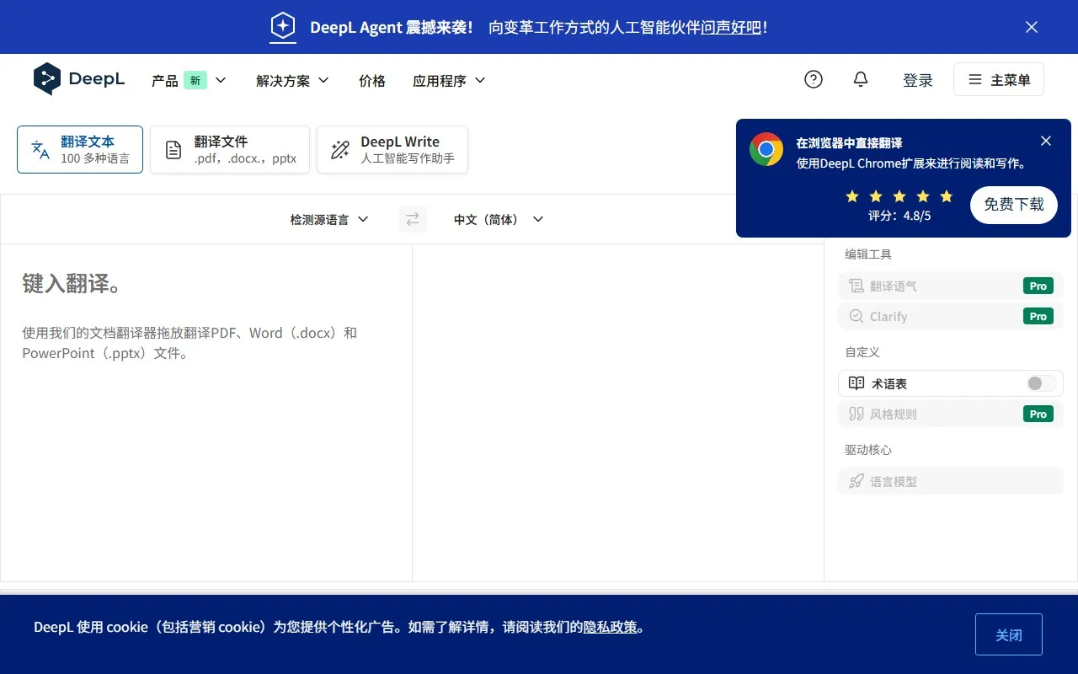Open the 中文（简体）target language dropdown

pos(498,219)
